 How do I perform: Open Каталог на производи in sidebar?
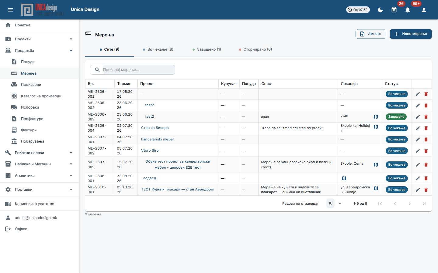pyautogui.click(x=40, y=96)
